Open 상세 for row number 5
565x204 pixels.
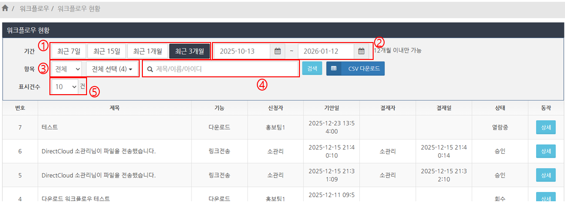click(545, 175)
